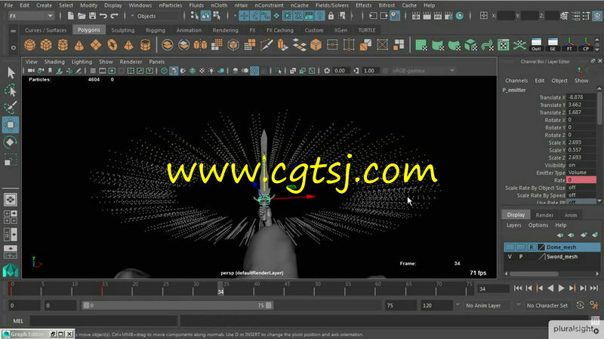The image size is (604, 339).
Task: Open the No Character Set dropdown
Action: tap(547, 306)
